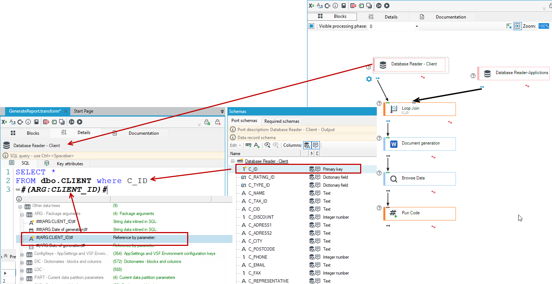
Task: Collapse the Database Reader - Client schema node
Action: (x=232, y=161)
